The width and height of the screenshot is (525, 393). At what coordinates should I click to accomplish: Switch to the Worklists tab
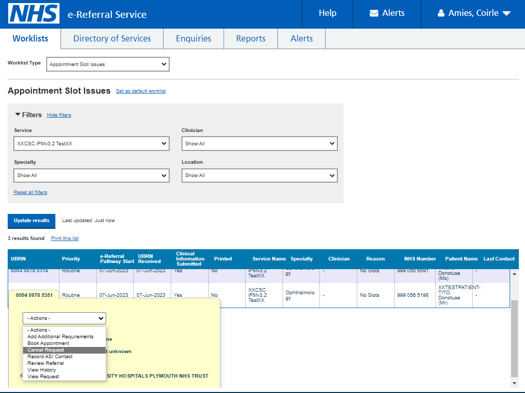point(30,38)
